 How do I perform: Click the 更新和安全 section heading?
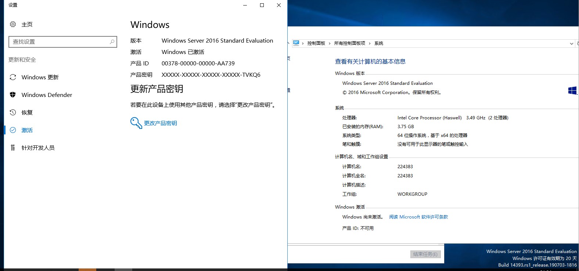tap(22, 59)
